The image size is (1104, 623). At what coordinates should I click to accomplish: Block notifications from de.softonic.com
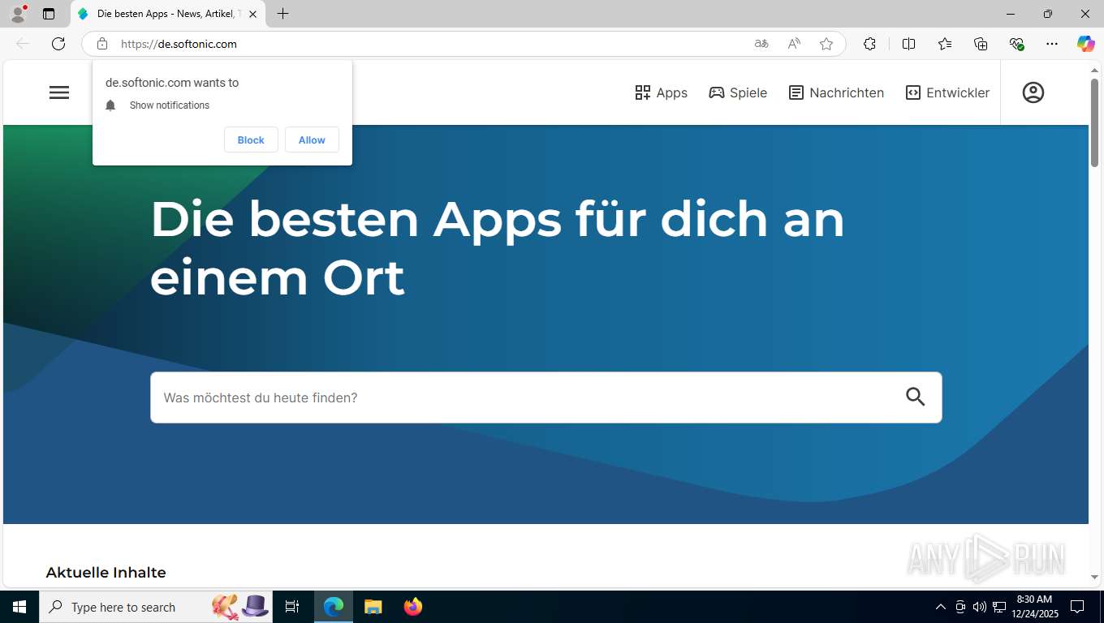(x=251, y=140)
